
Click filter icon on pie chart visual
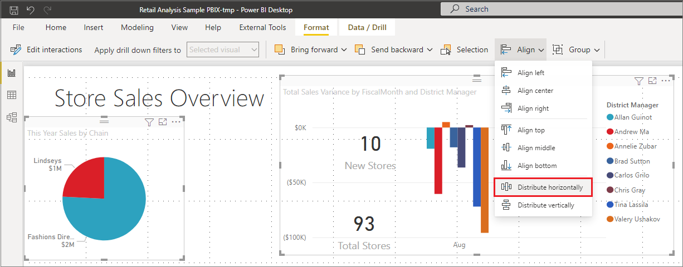[149, 122]
